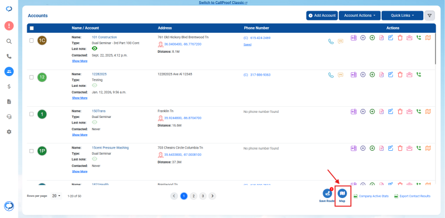Tick the select-all checkbox in table header

32,28
